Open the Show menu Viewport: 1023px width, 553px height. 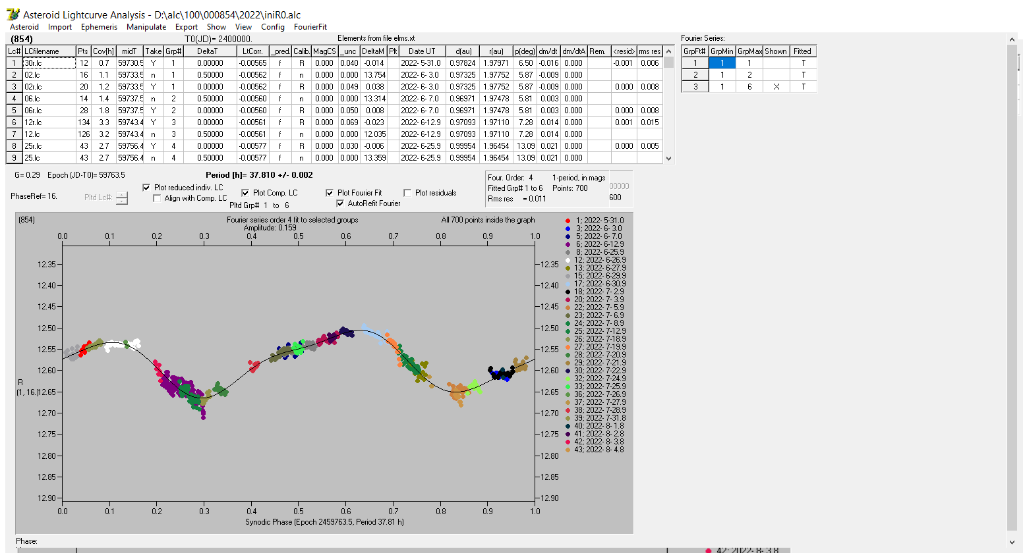tap(216, 27)
